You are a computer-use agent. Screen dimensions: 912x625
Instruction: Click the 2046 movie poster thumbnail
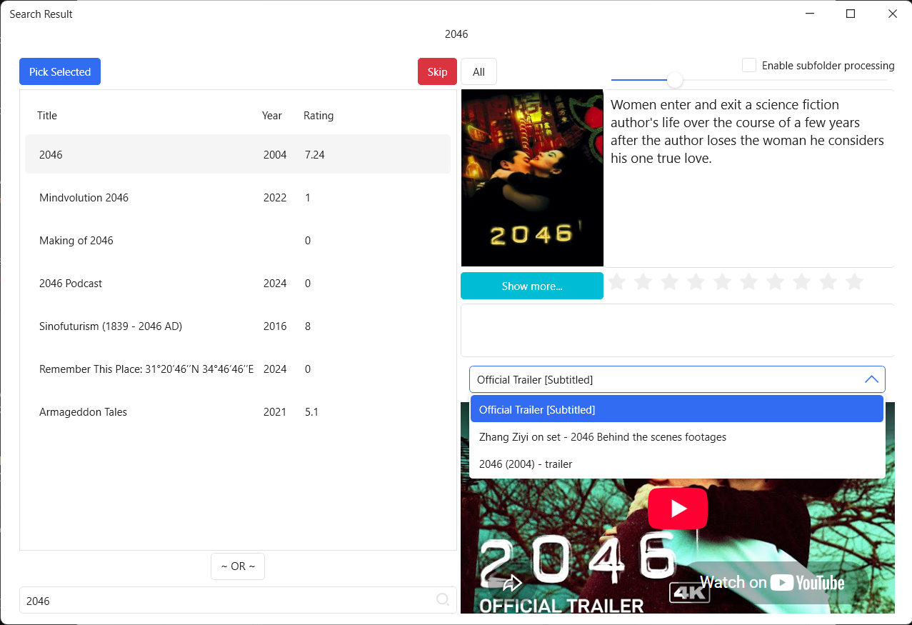pyautogui.click(x=532, y=178)
